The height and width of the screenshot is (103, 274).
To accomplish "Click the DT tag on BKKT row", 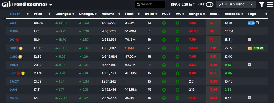I will point(250,48).
